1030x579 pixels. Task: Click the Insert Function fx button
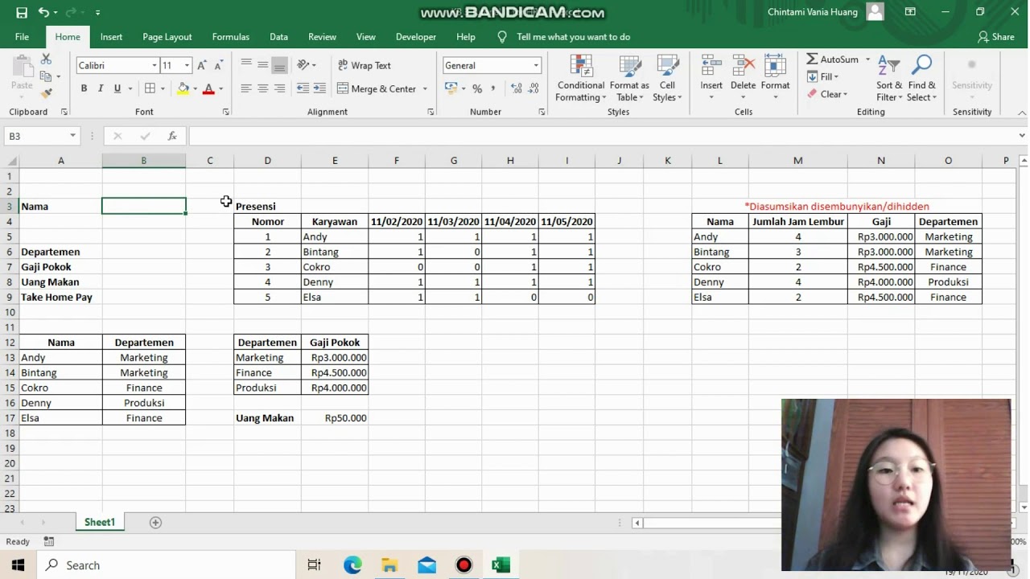172,136
